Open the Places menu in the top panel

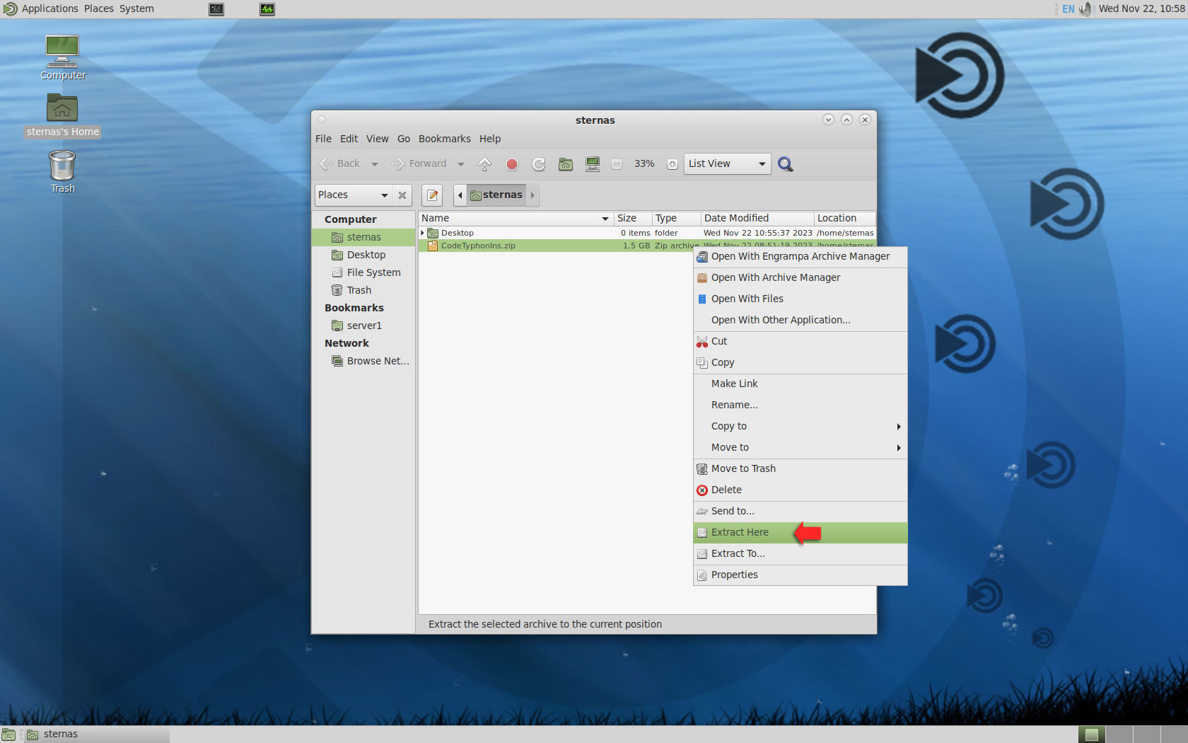pyautogui.click(x=98, y=8)
